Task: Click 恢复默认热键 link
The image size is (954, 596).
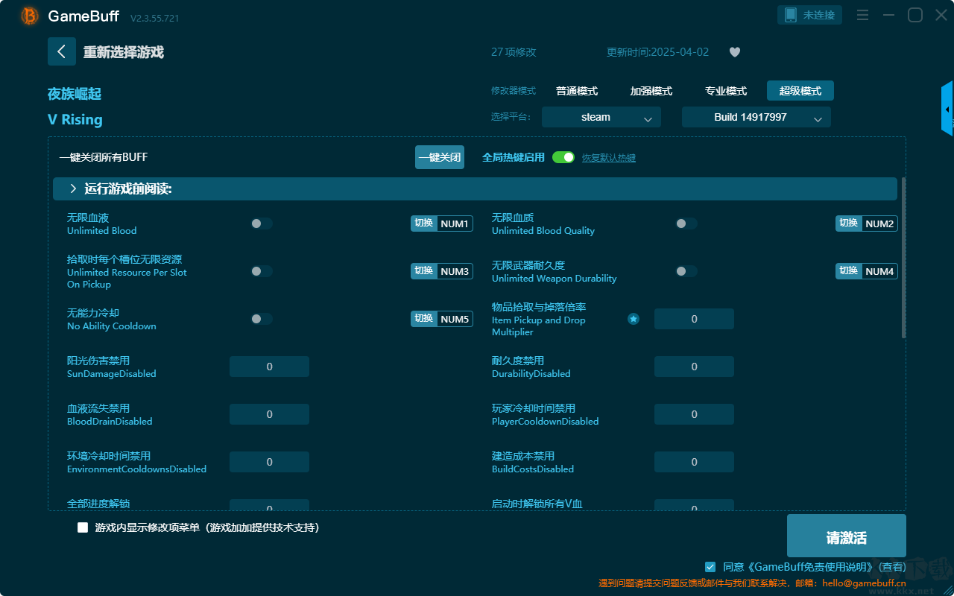Action: pyautogui.click(x=609, y=158)
